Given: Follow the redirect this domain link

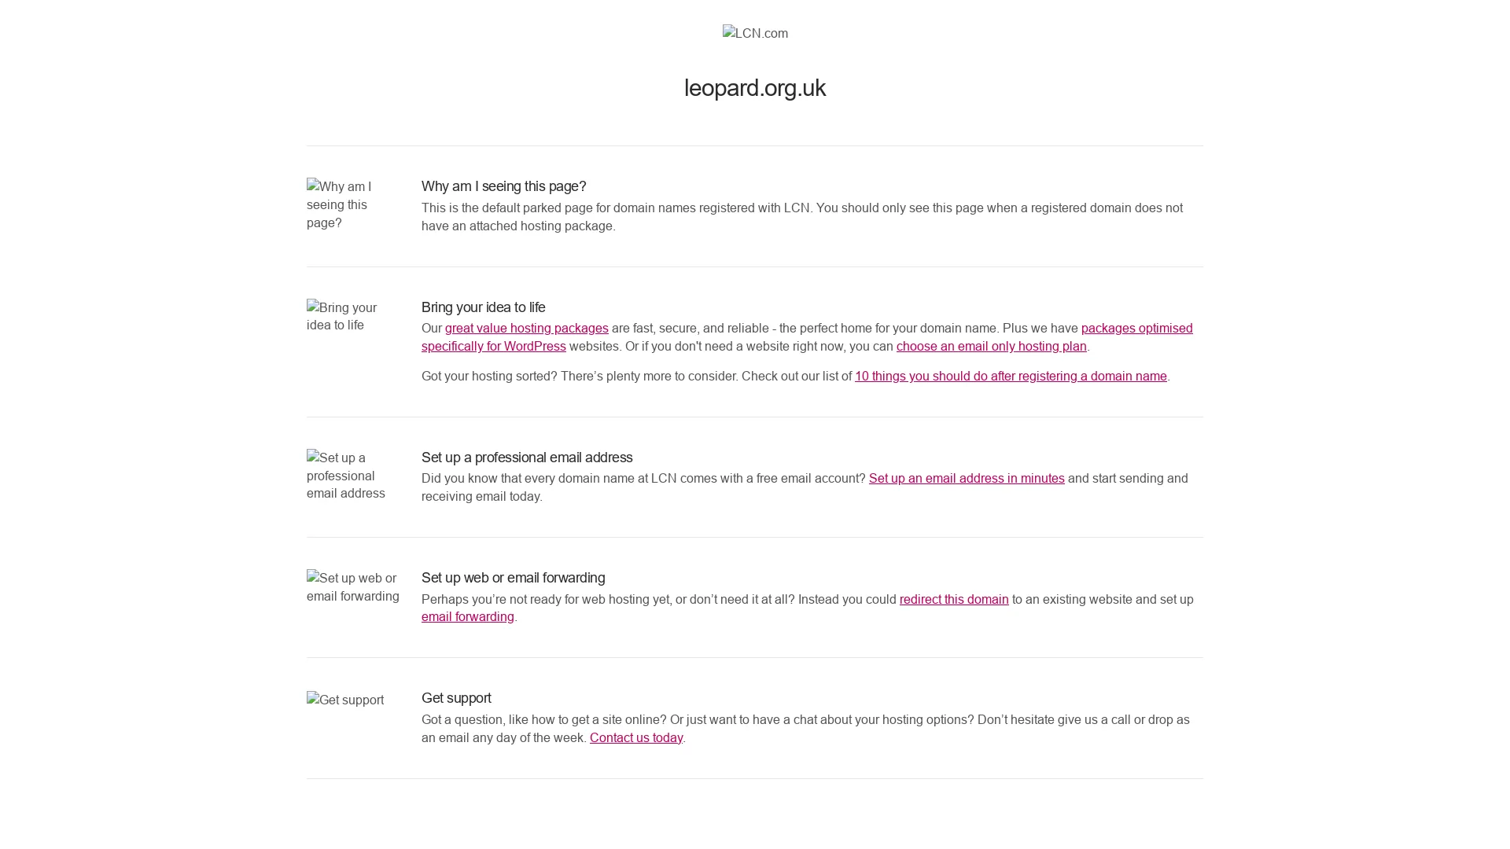Looking at the screenshot, I should pyautogui.click(x=954, y=600).
